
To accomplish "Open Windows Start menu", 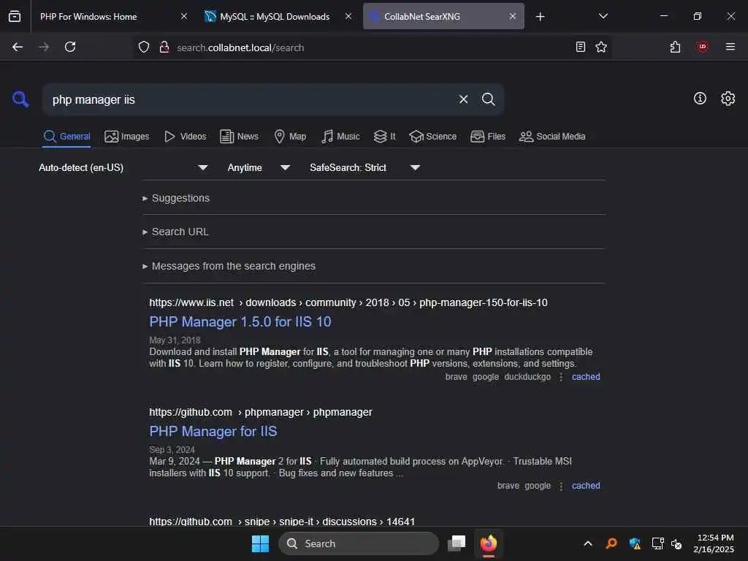I will (x=260, y=543).
